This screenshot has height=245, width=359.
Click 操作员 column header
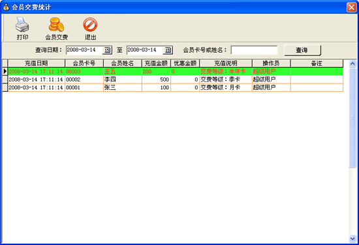[271, 63]
